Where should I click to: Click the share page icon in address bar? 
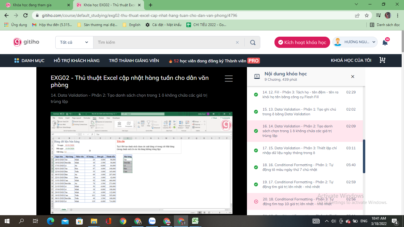coord(357,15)
